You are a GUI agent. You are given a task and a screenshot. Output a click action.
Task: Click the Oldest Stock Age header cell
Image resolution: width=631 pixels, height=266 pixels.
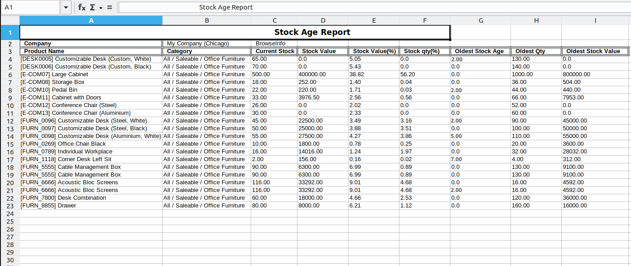(x=480, y=51)
